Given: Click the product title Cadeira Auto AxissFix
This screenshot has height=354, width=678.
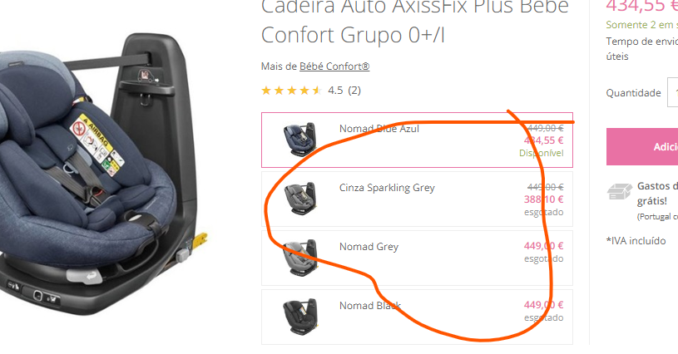Looking at the screenshot, I should coord(415,22).
